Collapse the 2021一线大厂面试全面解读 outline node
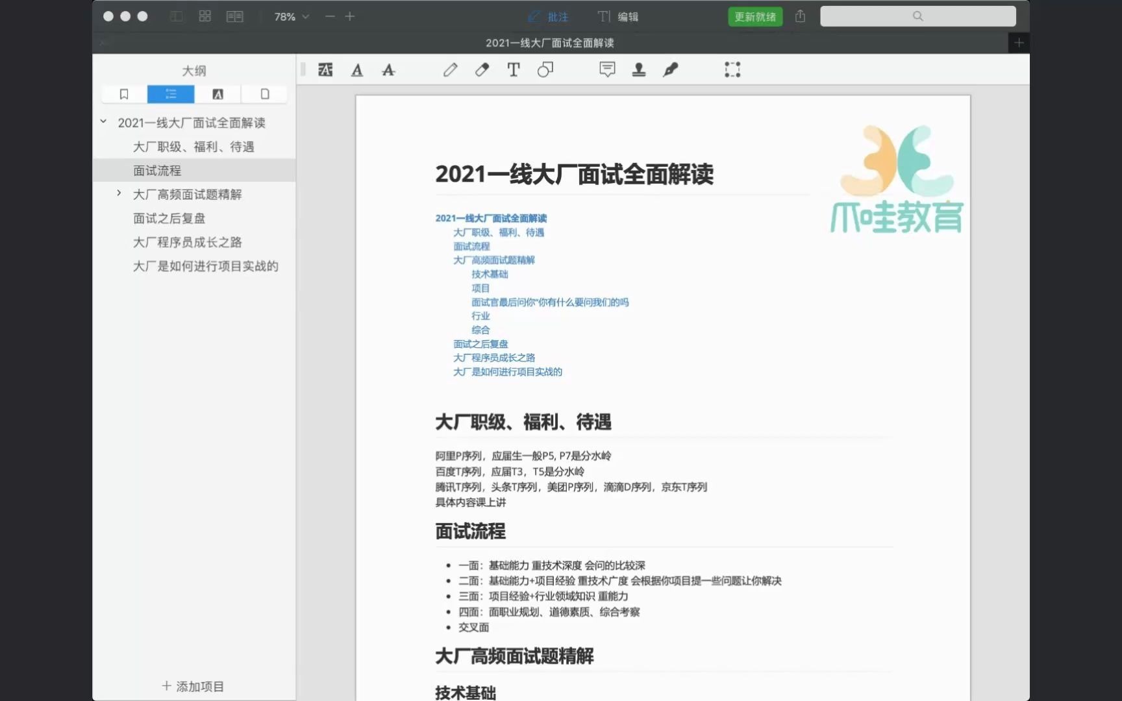Viewport: 1122px width, 701px height. tap(103, 121)
